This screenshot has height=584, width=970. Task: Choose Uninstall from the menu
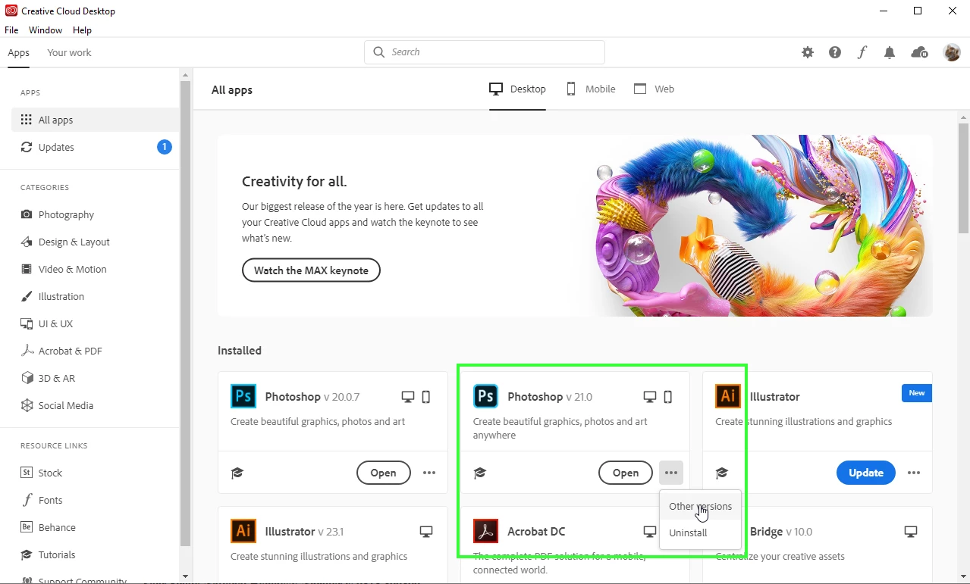(700, 532)
